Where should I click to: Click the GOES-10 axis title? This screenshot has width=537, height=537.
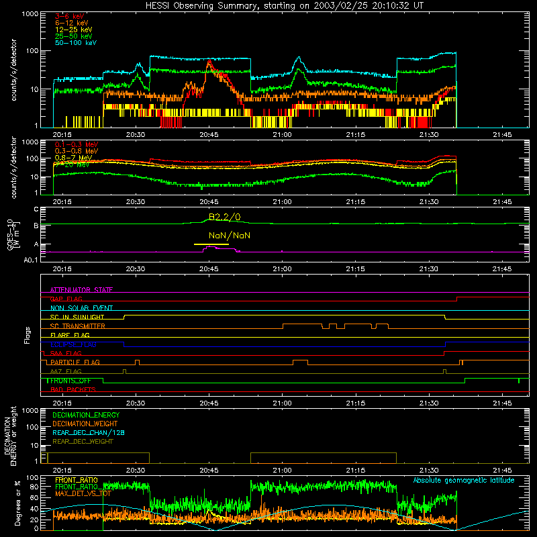point(13,235)
